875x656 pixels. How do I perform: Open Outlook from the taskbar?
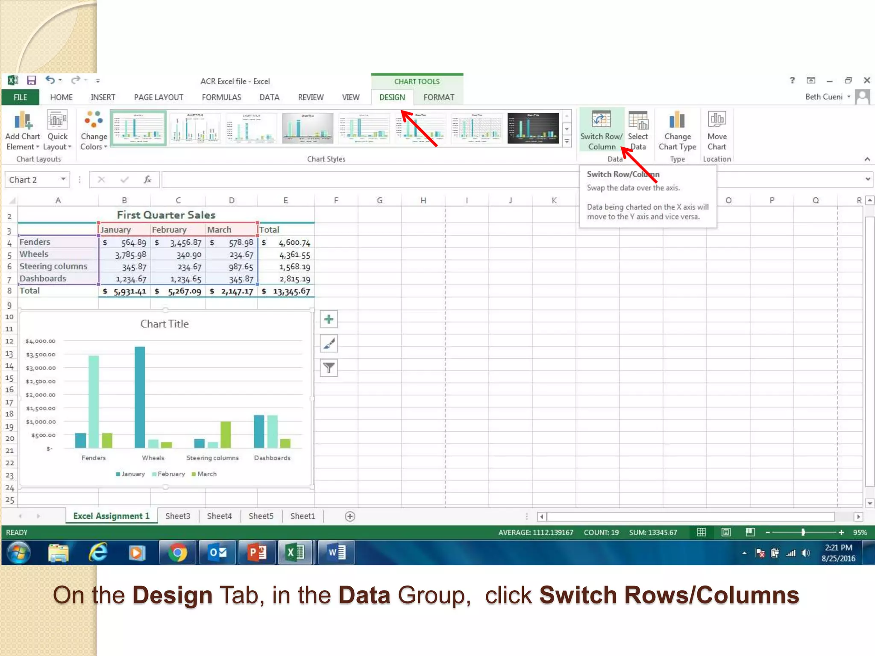[217, 553]
